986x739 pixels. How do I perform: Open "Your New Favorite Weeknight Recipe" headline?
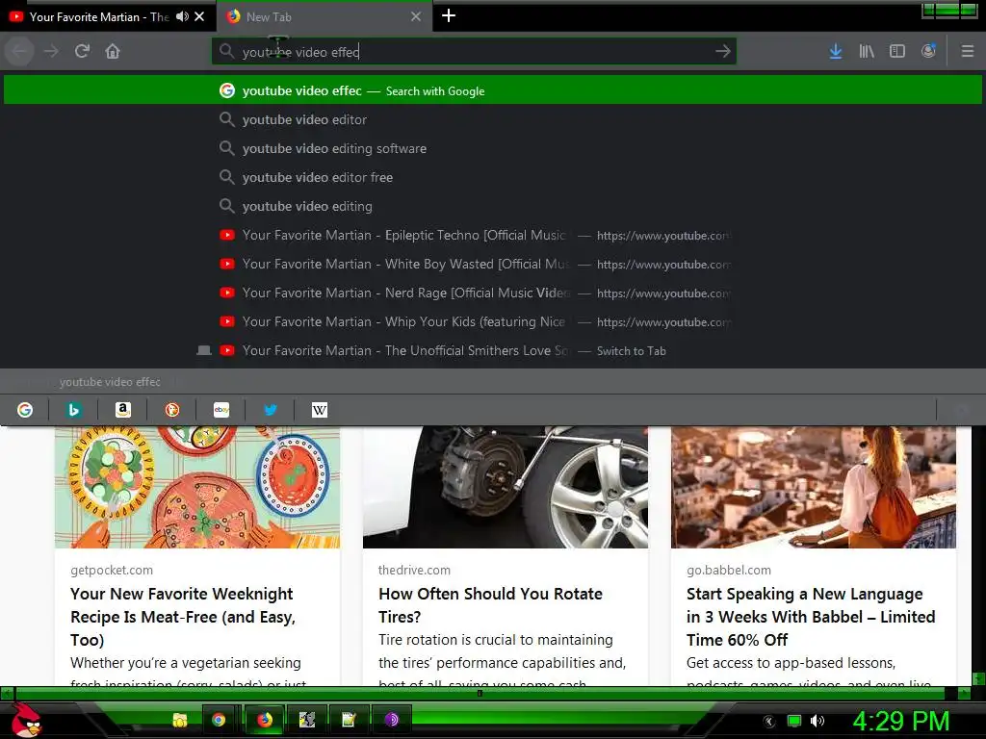[x=183, y=617]
